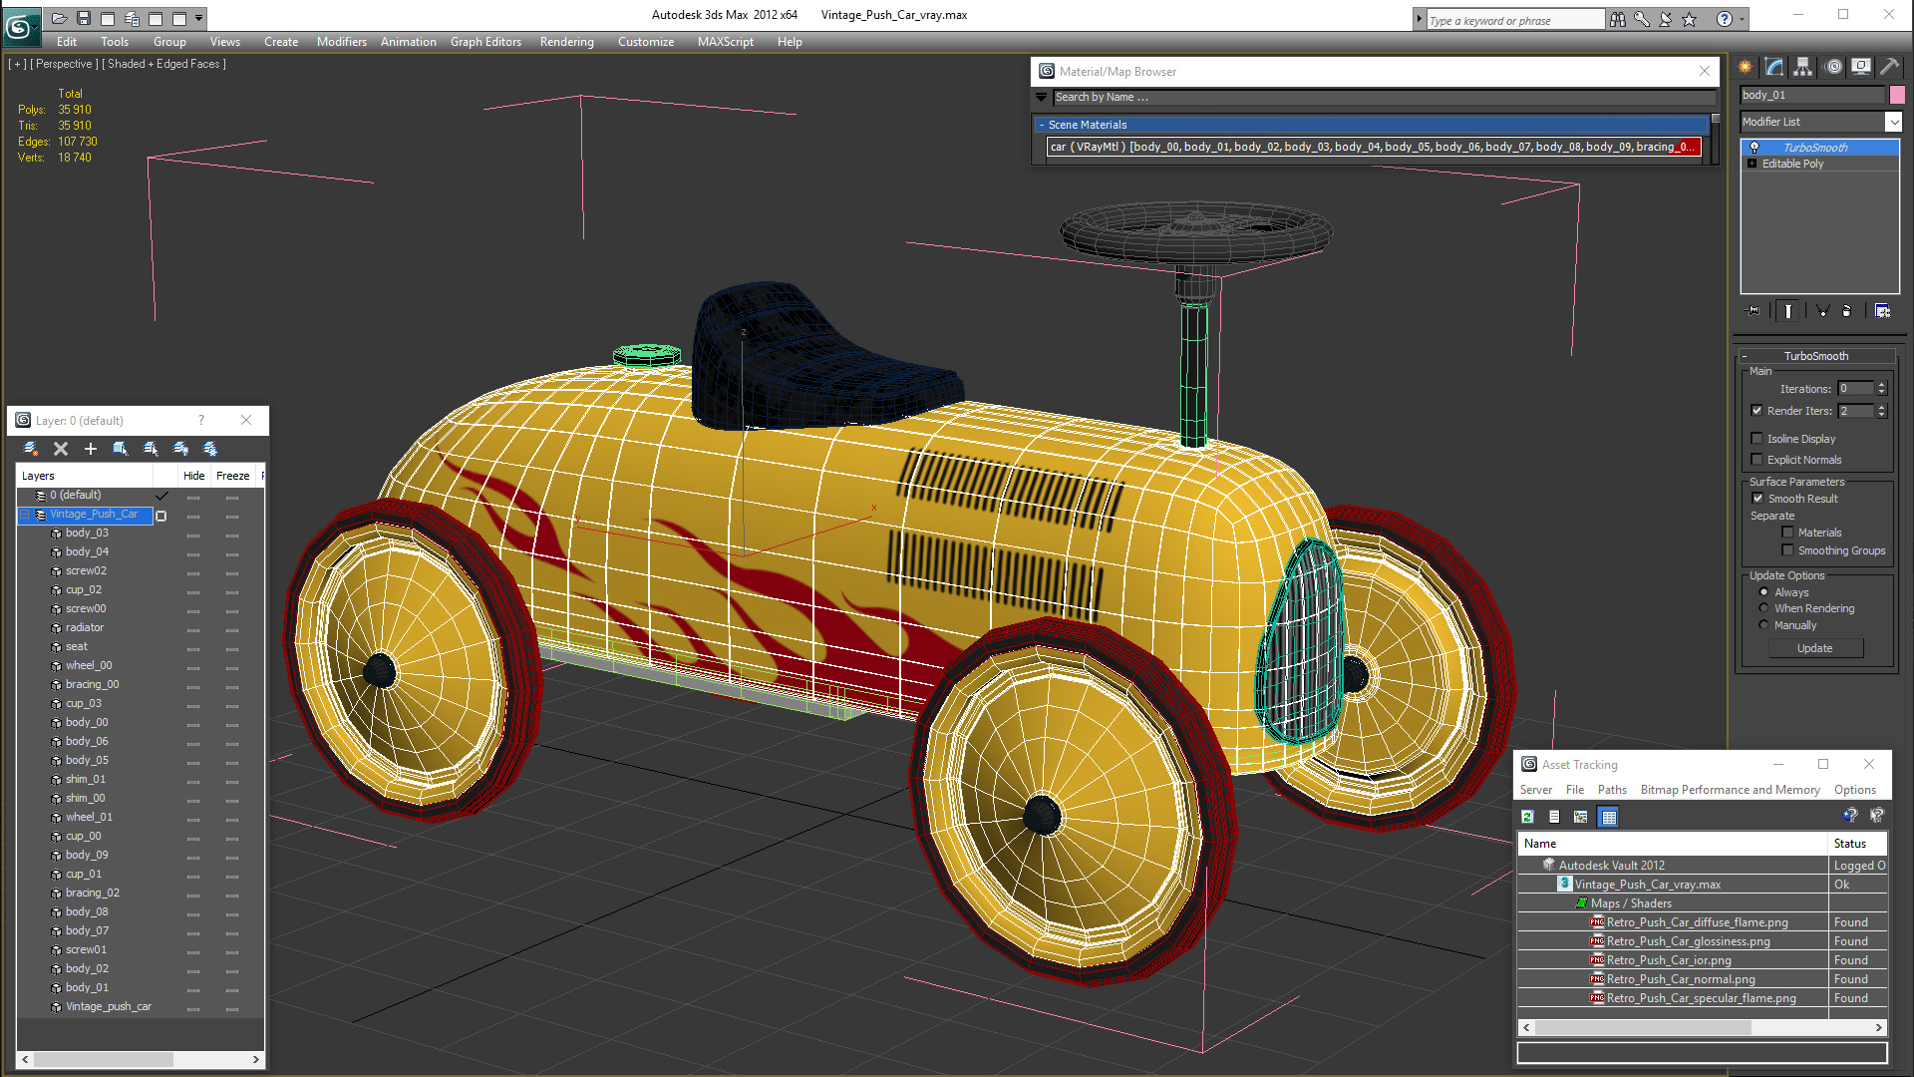Open the Utilities hammer panel tab
This screenshot has height=1077, width=1914.
pos(1889,67)
